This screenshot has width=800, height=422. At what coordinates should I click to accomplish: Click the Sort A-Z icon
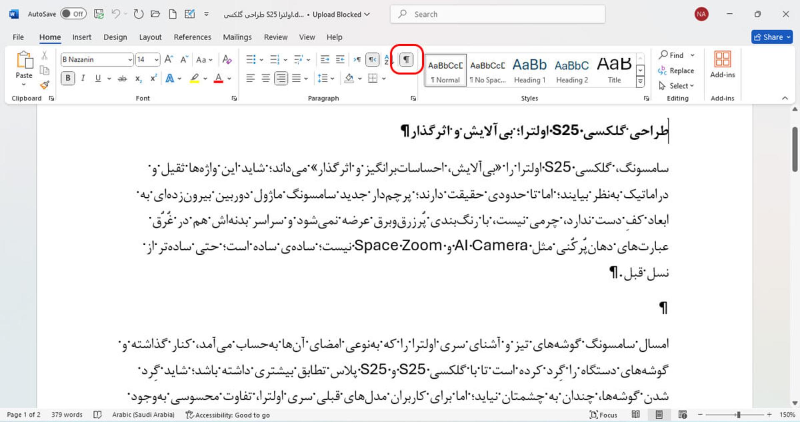pos(387,60)
